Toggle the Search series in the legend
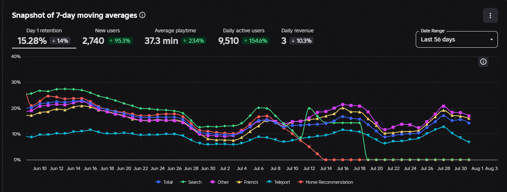The image size is (507, 192). [x=190, y=182]
